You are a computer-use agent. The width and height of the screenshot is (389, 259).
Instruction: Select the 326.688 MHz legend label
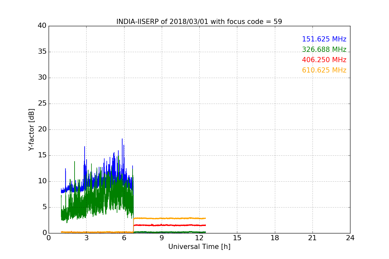tap(324, 50)
